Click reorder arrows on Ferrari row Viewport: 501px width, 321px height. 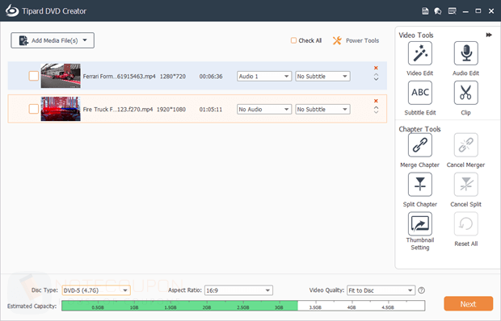(x=376, y=77)
